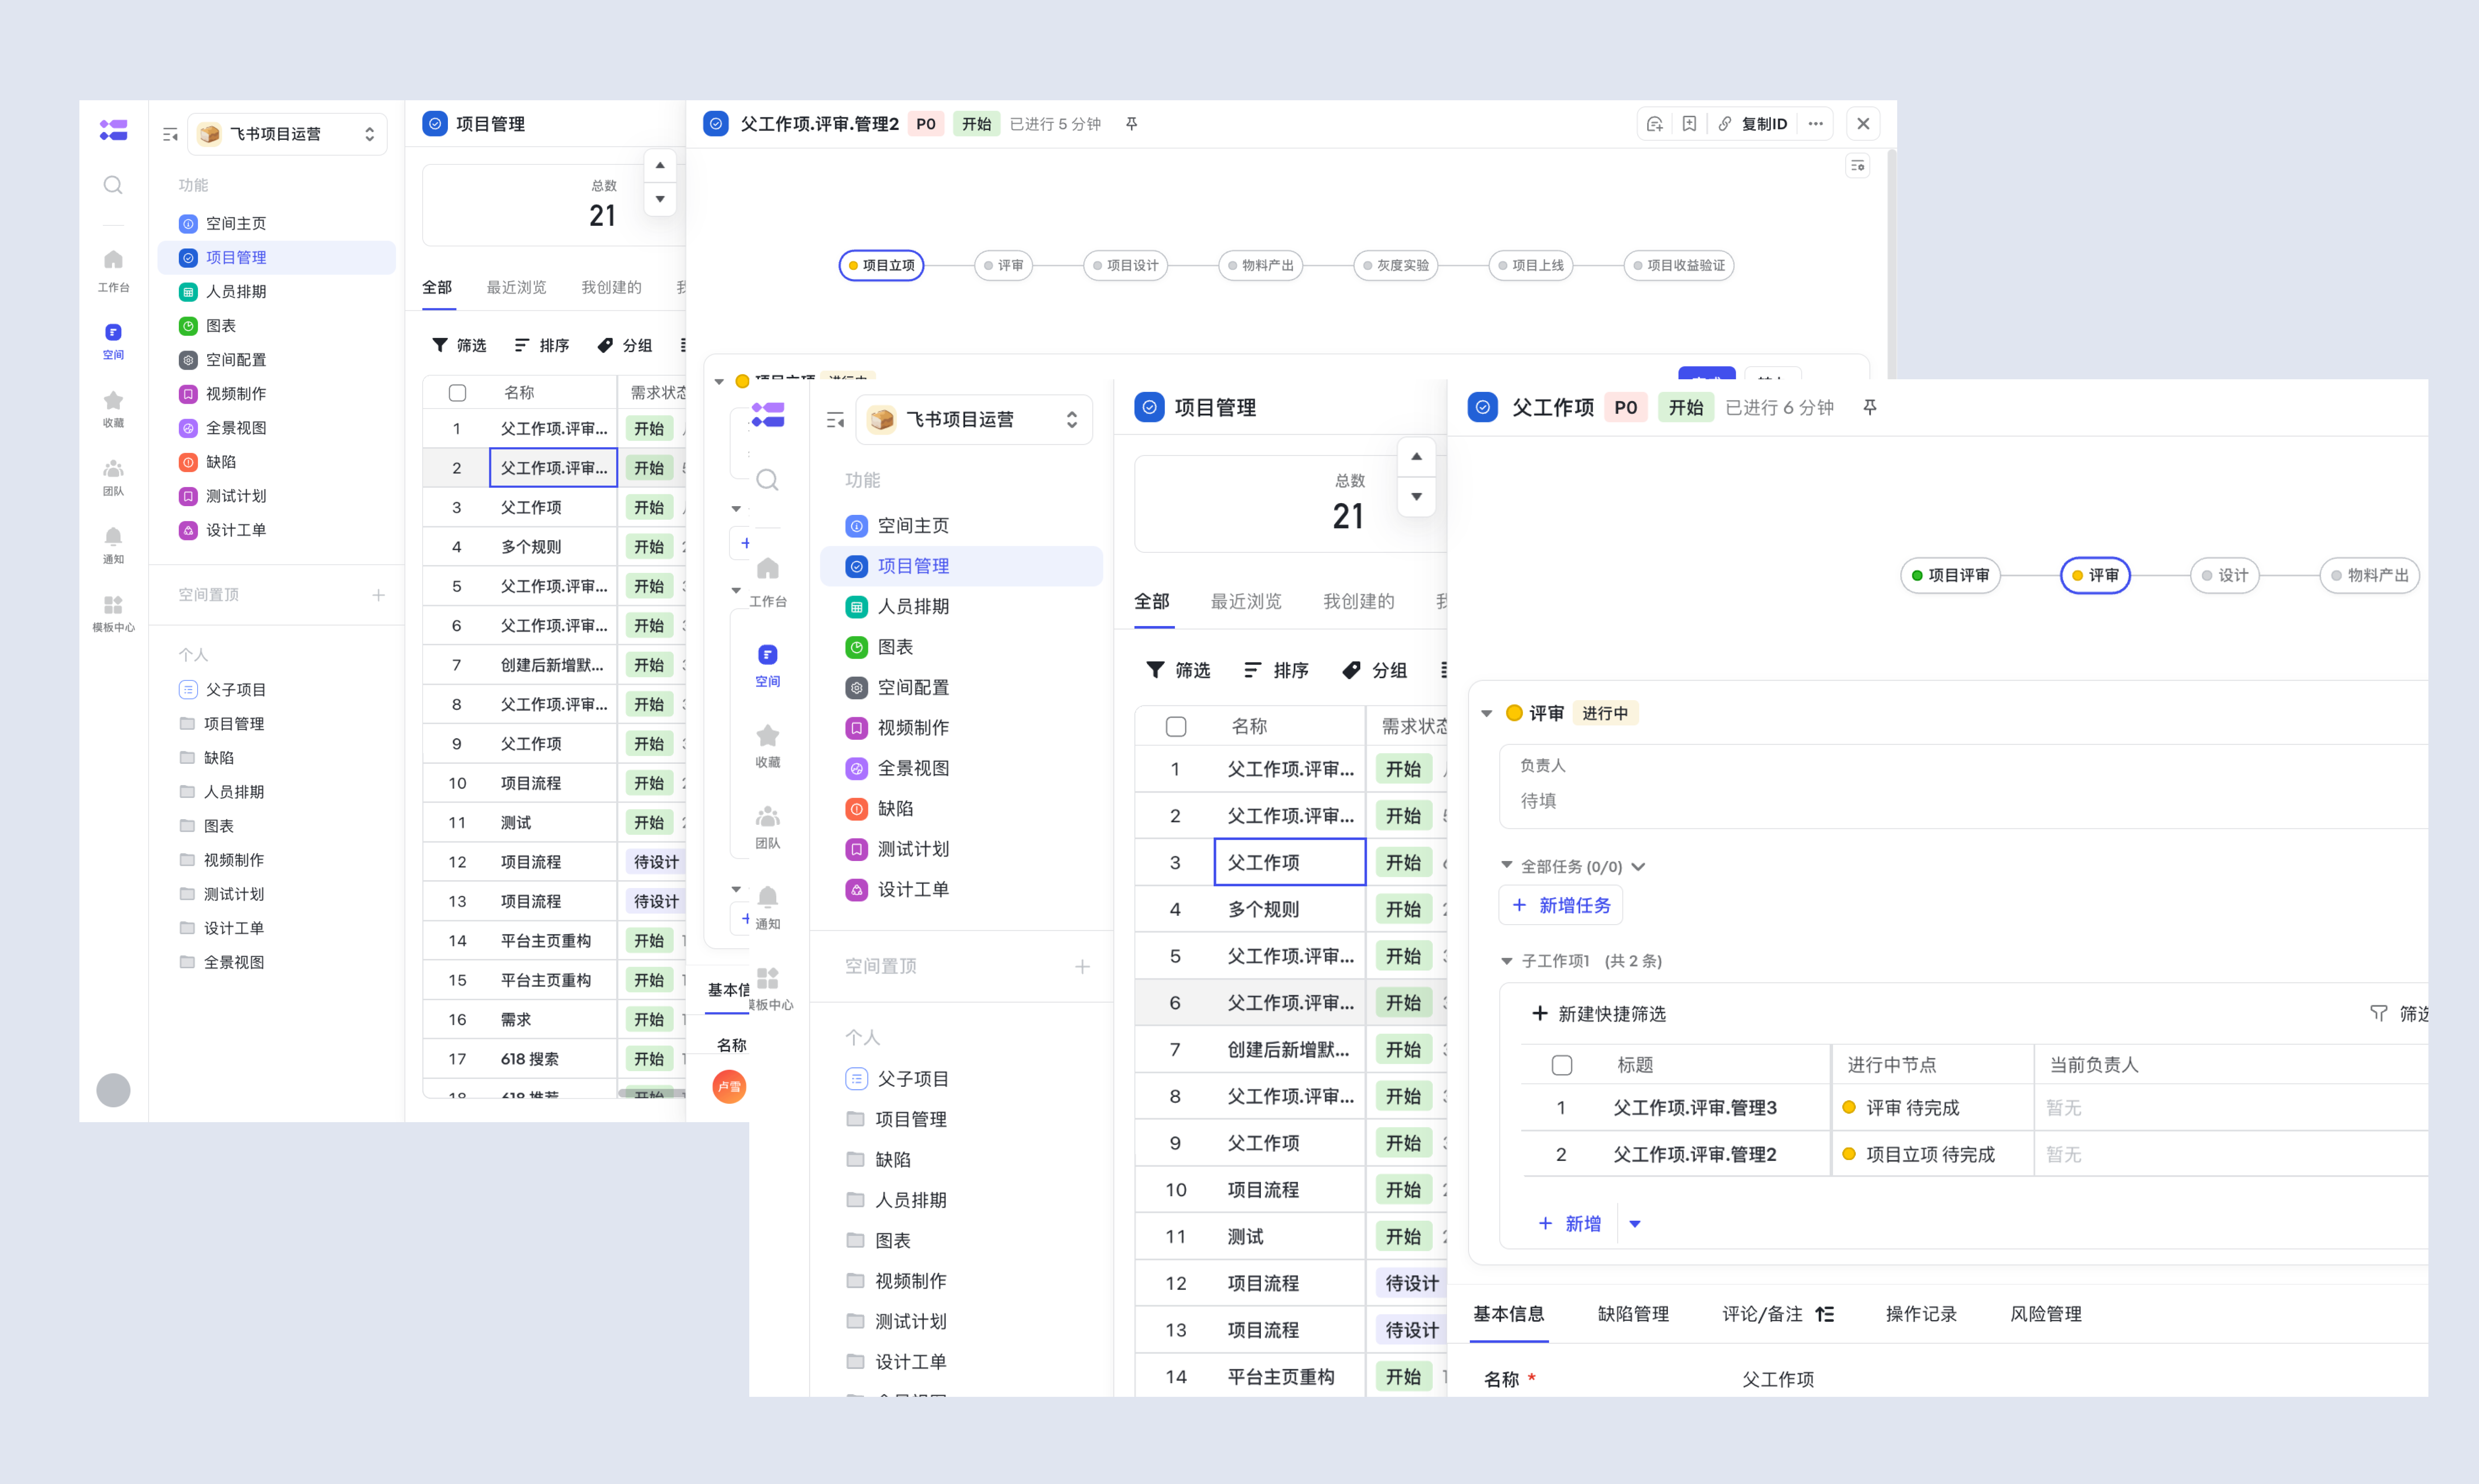
Task: Open the three-dot more menu in the back window
Action: tap(1816, 124)
